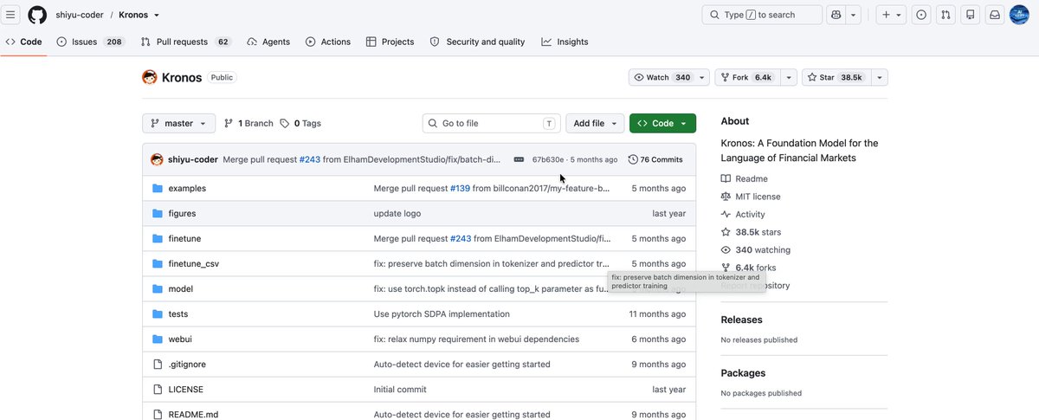The height and width of the screenshot is (420, 1039).
Task: Expand the Fork options dropdown arrow
Action: [x=789, y=77]
